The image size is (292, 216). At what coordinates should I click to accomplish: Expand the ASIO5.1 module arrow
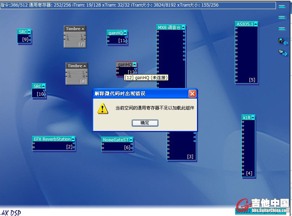tap(256, 24)
